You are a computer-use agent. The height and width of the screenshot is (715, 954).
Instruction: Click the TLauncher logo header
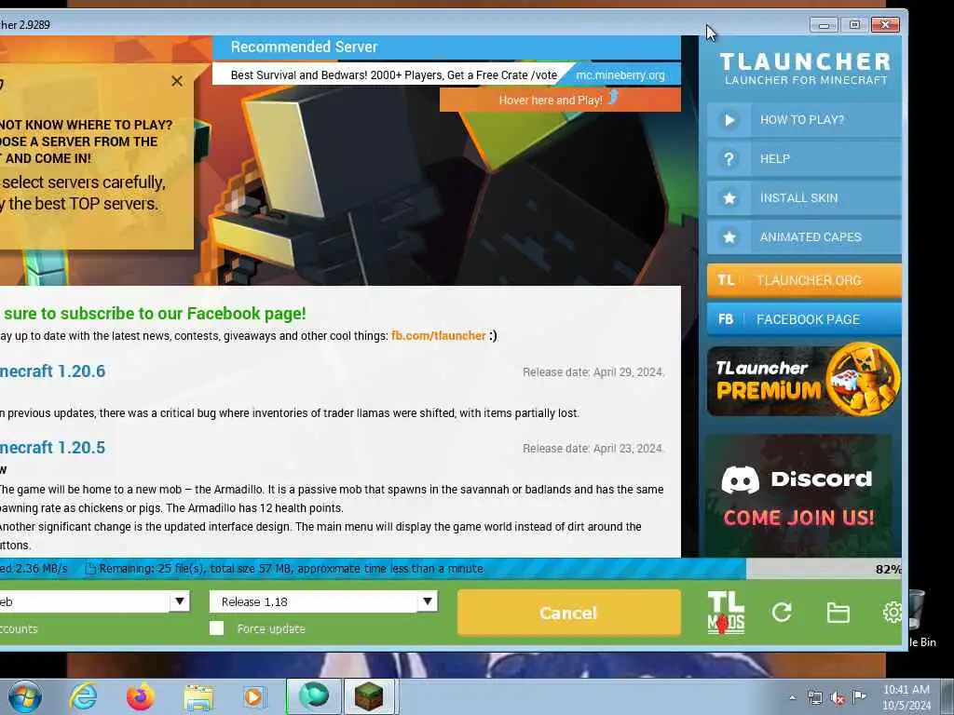(805, 69)
